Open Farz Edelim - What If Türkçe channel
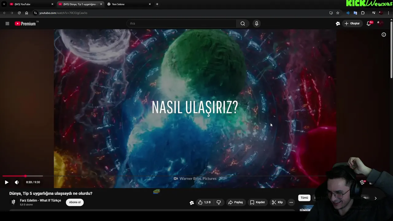This screenshot has height=221, width=393. click(x=41, y=200)
